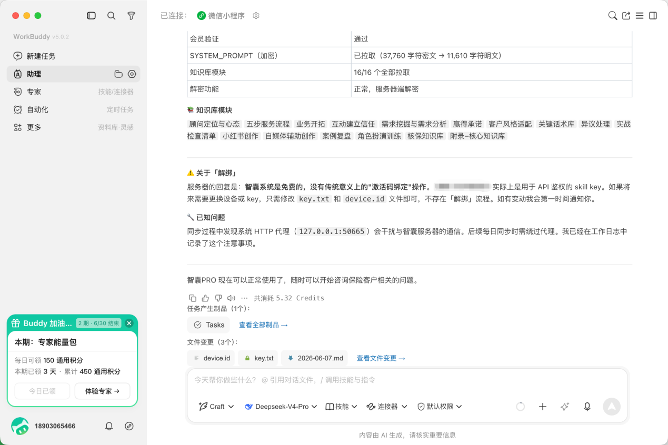Open connection settings gear near 微信小程序
This screenshot has height=445, width=668.
(x=256, y=16)
